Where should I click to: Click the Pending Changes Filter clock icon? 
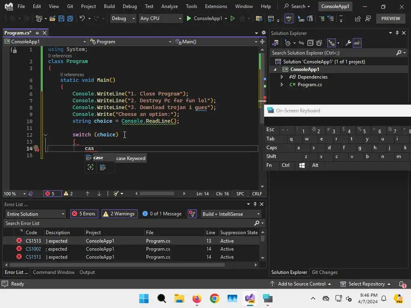pos(288,43)
